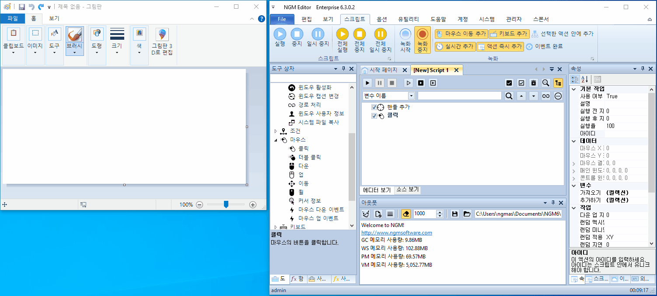Open the 클립보드 dropdown in Paint

point(14,45)
